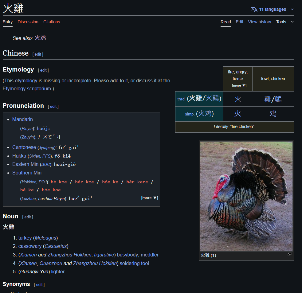Open the Tools menu

pos(281,22)
